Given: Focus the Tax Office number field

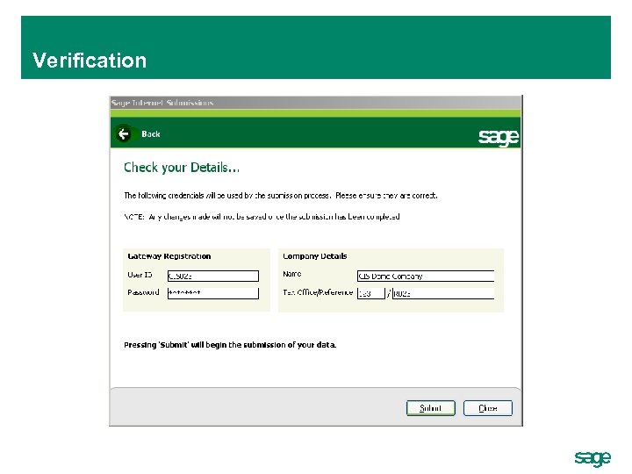Looking at the screenshot, I should point(371,293).
